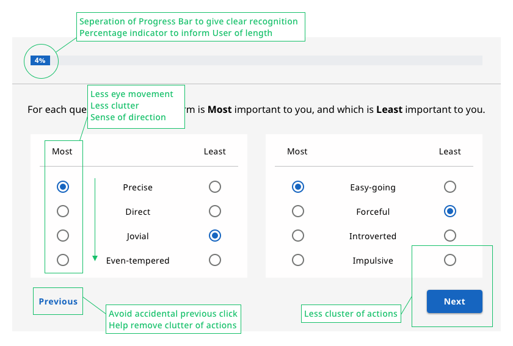Select Most for Introverted

297,236
